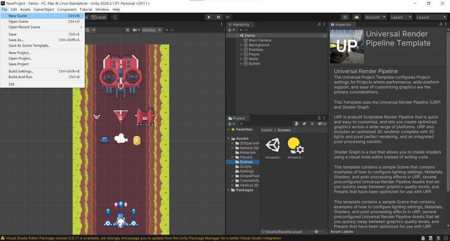Click the Search by Type icon
Screen dimensions: 450x241
297,124
